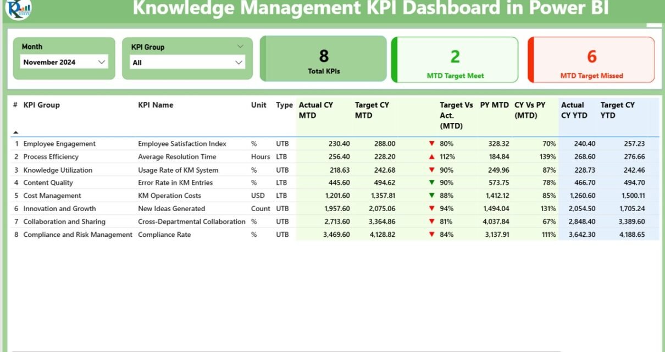Click the 112% Target Vs Act. value
Image resolution: width=665 pixels, height=352 pixels.
(446, 157)
